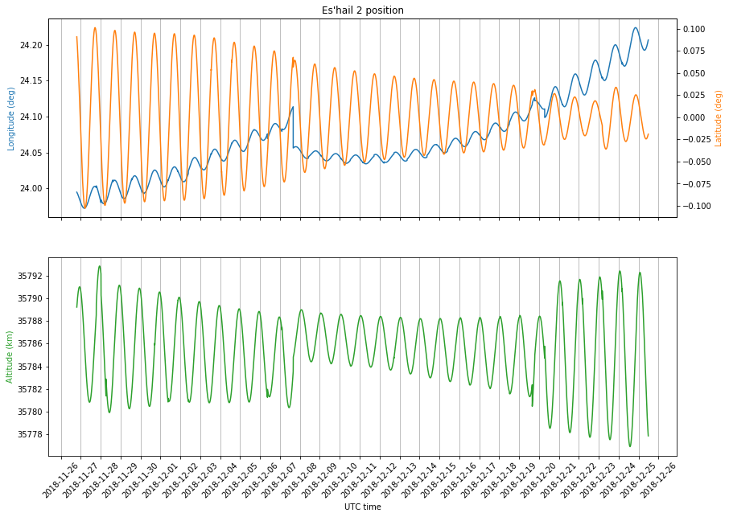Select the 35790 altitude tick label
729x517 pixels.
(x=30, y=298)
